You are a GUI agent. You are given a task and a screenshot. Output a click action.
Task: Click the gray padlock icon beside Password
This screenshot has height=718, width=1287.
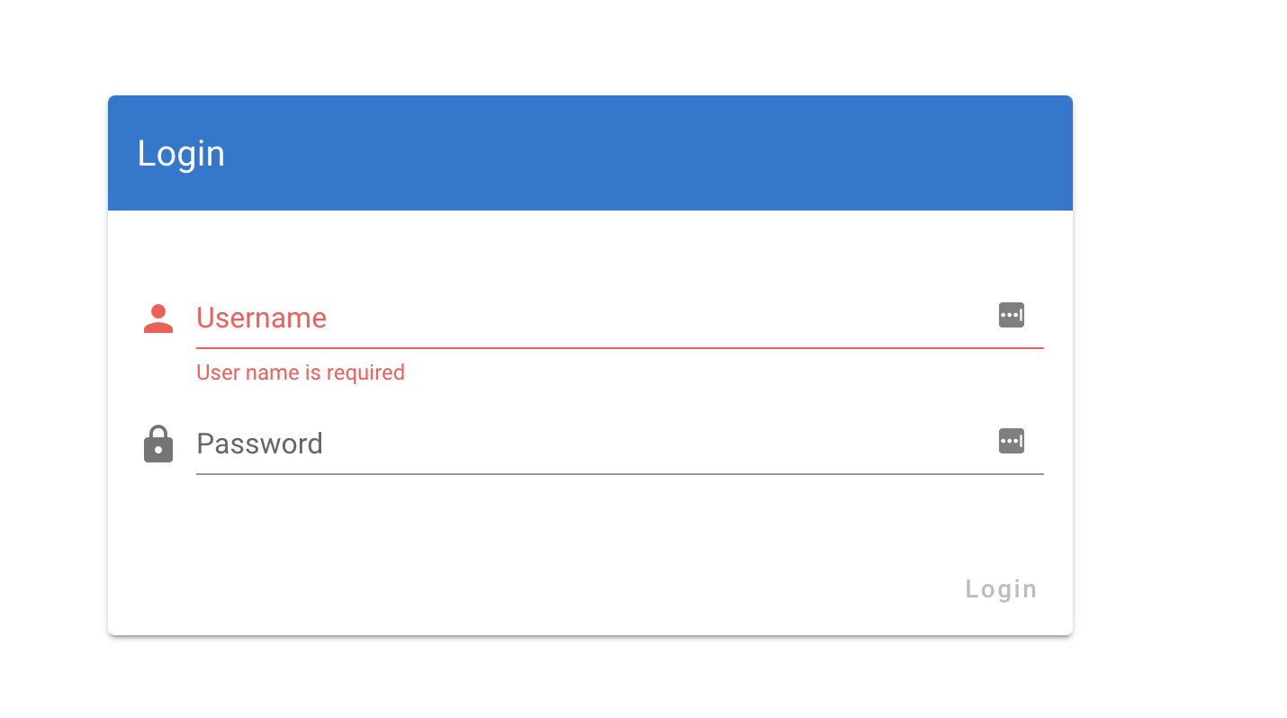pos(157,443)
